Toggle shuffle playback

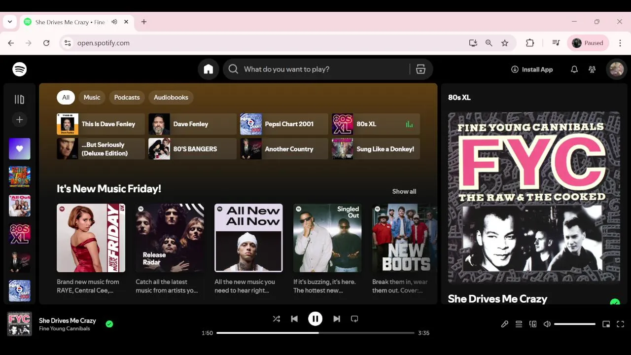point(277,319)
